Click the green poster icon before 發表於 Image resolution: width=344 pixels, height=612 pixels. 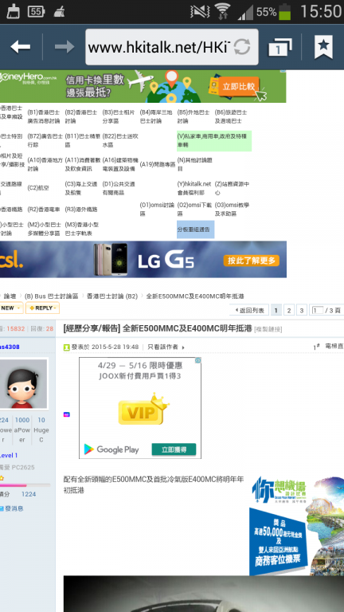coord(67,347)
